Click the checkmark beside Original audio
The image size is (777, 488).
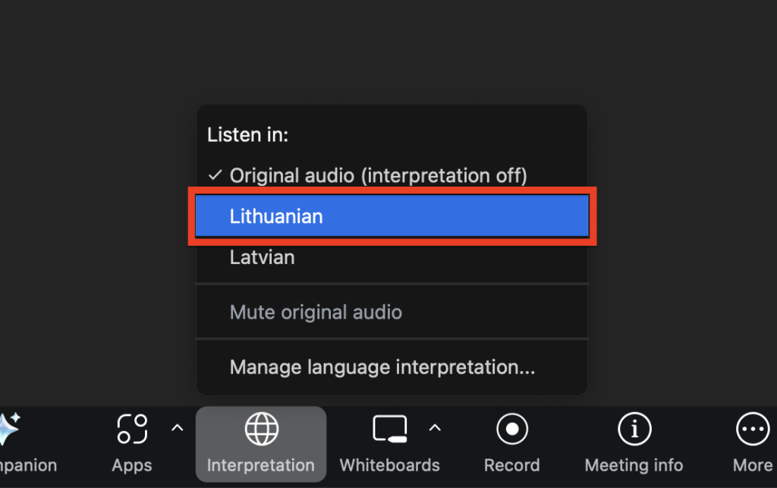point(215,175)
